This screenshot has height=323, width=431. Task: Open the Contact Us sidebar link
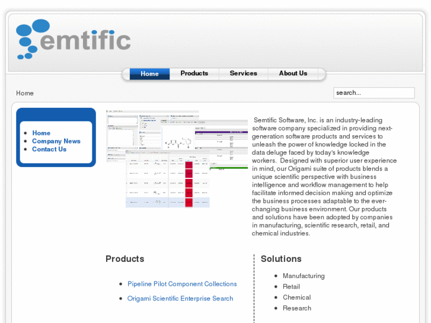(49, 149)
